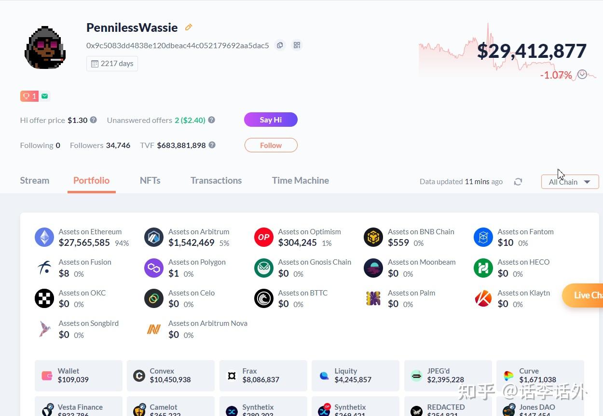This screenshot has height=416, width=603.
Task: Open the All Chain dropdown
Action: [x=570, y=182]
